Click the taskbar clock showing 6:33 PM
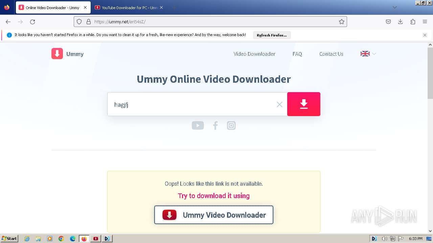 (x=416, y=239)
